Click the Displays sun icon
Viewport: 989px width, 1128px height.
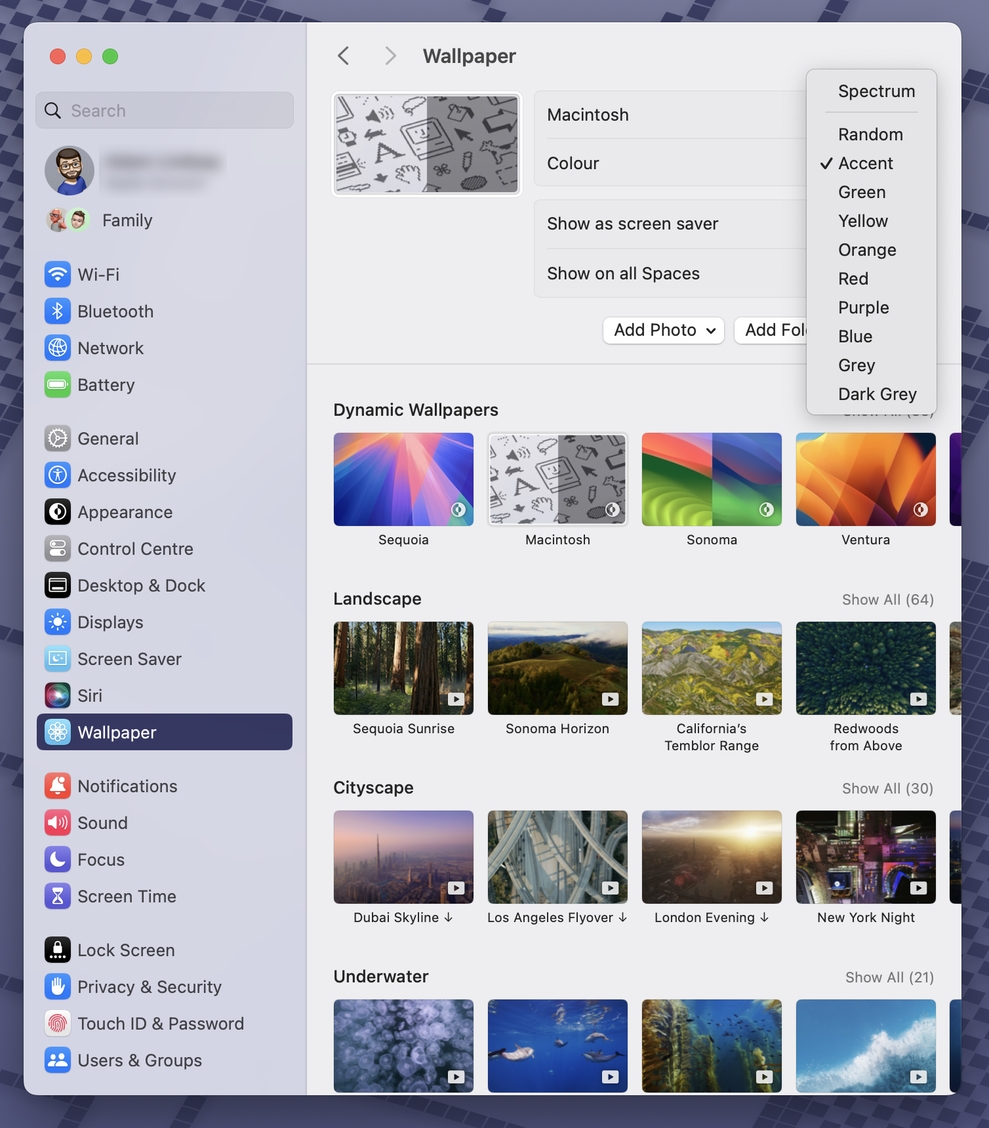tap(58, 622)
